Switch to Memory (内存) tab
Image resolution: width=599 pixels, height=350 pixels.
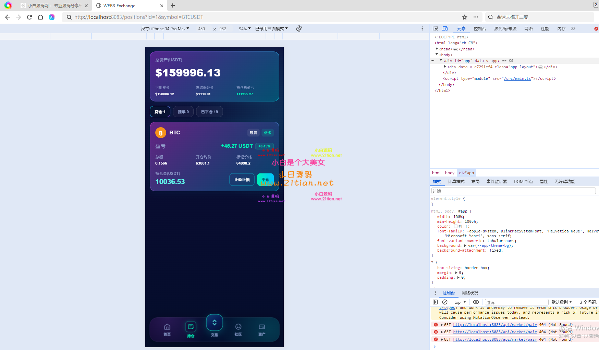[x=561, y=29]
